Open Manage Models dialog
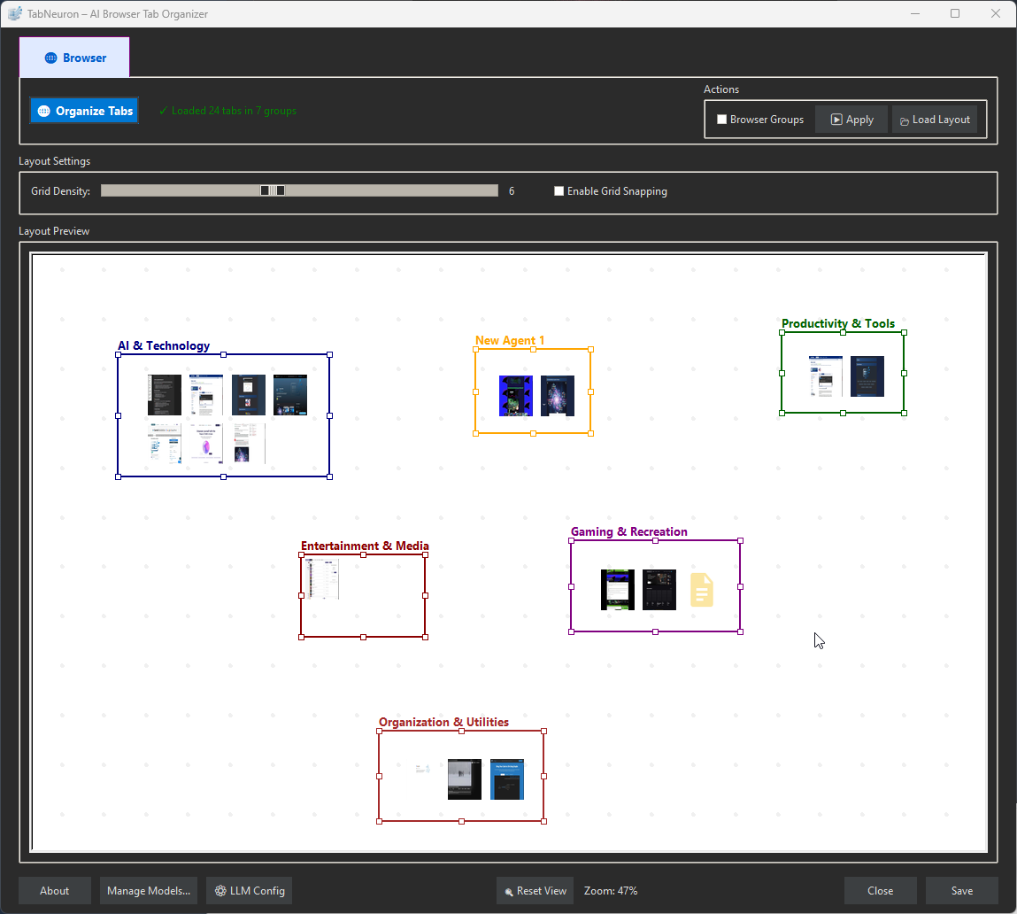The width and height of the screenshot is (1017, 914). point(148,890)
